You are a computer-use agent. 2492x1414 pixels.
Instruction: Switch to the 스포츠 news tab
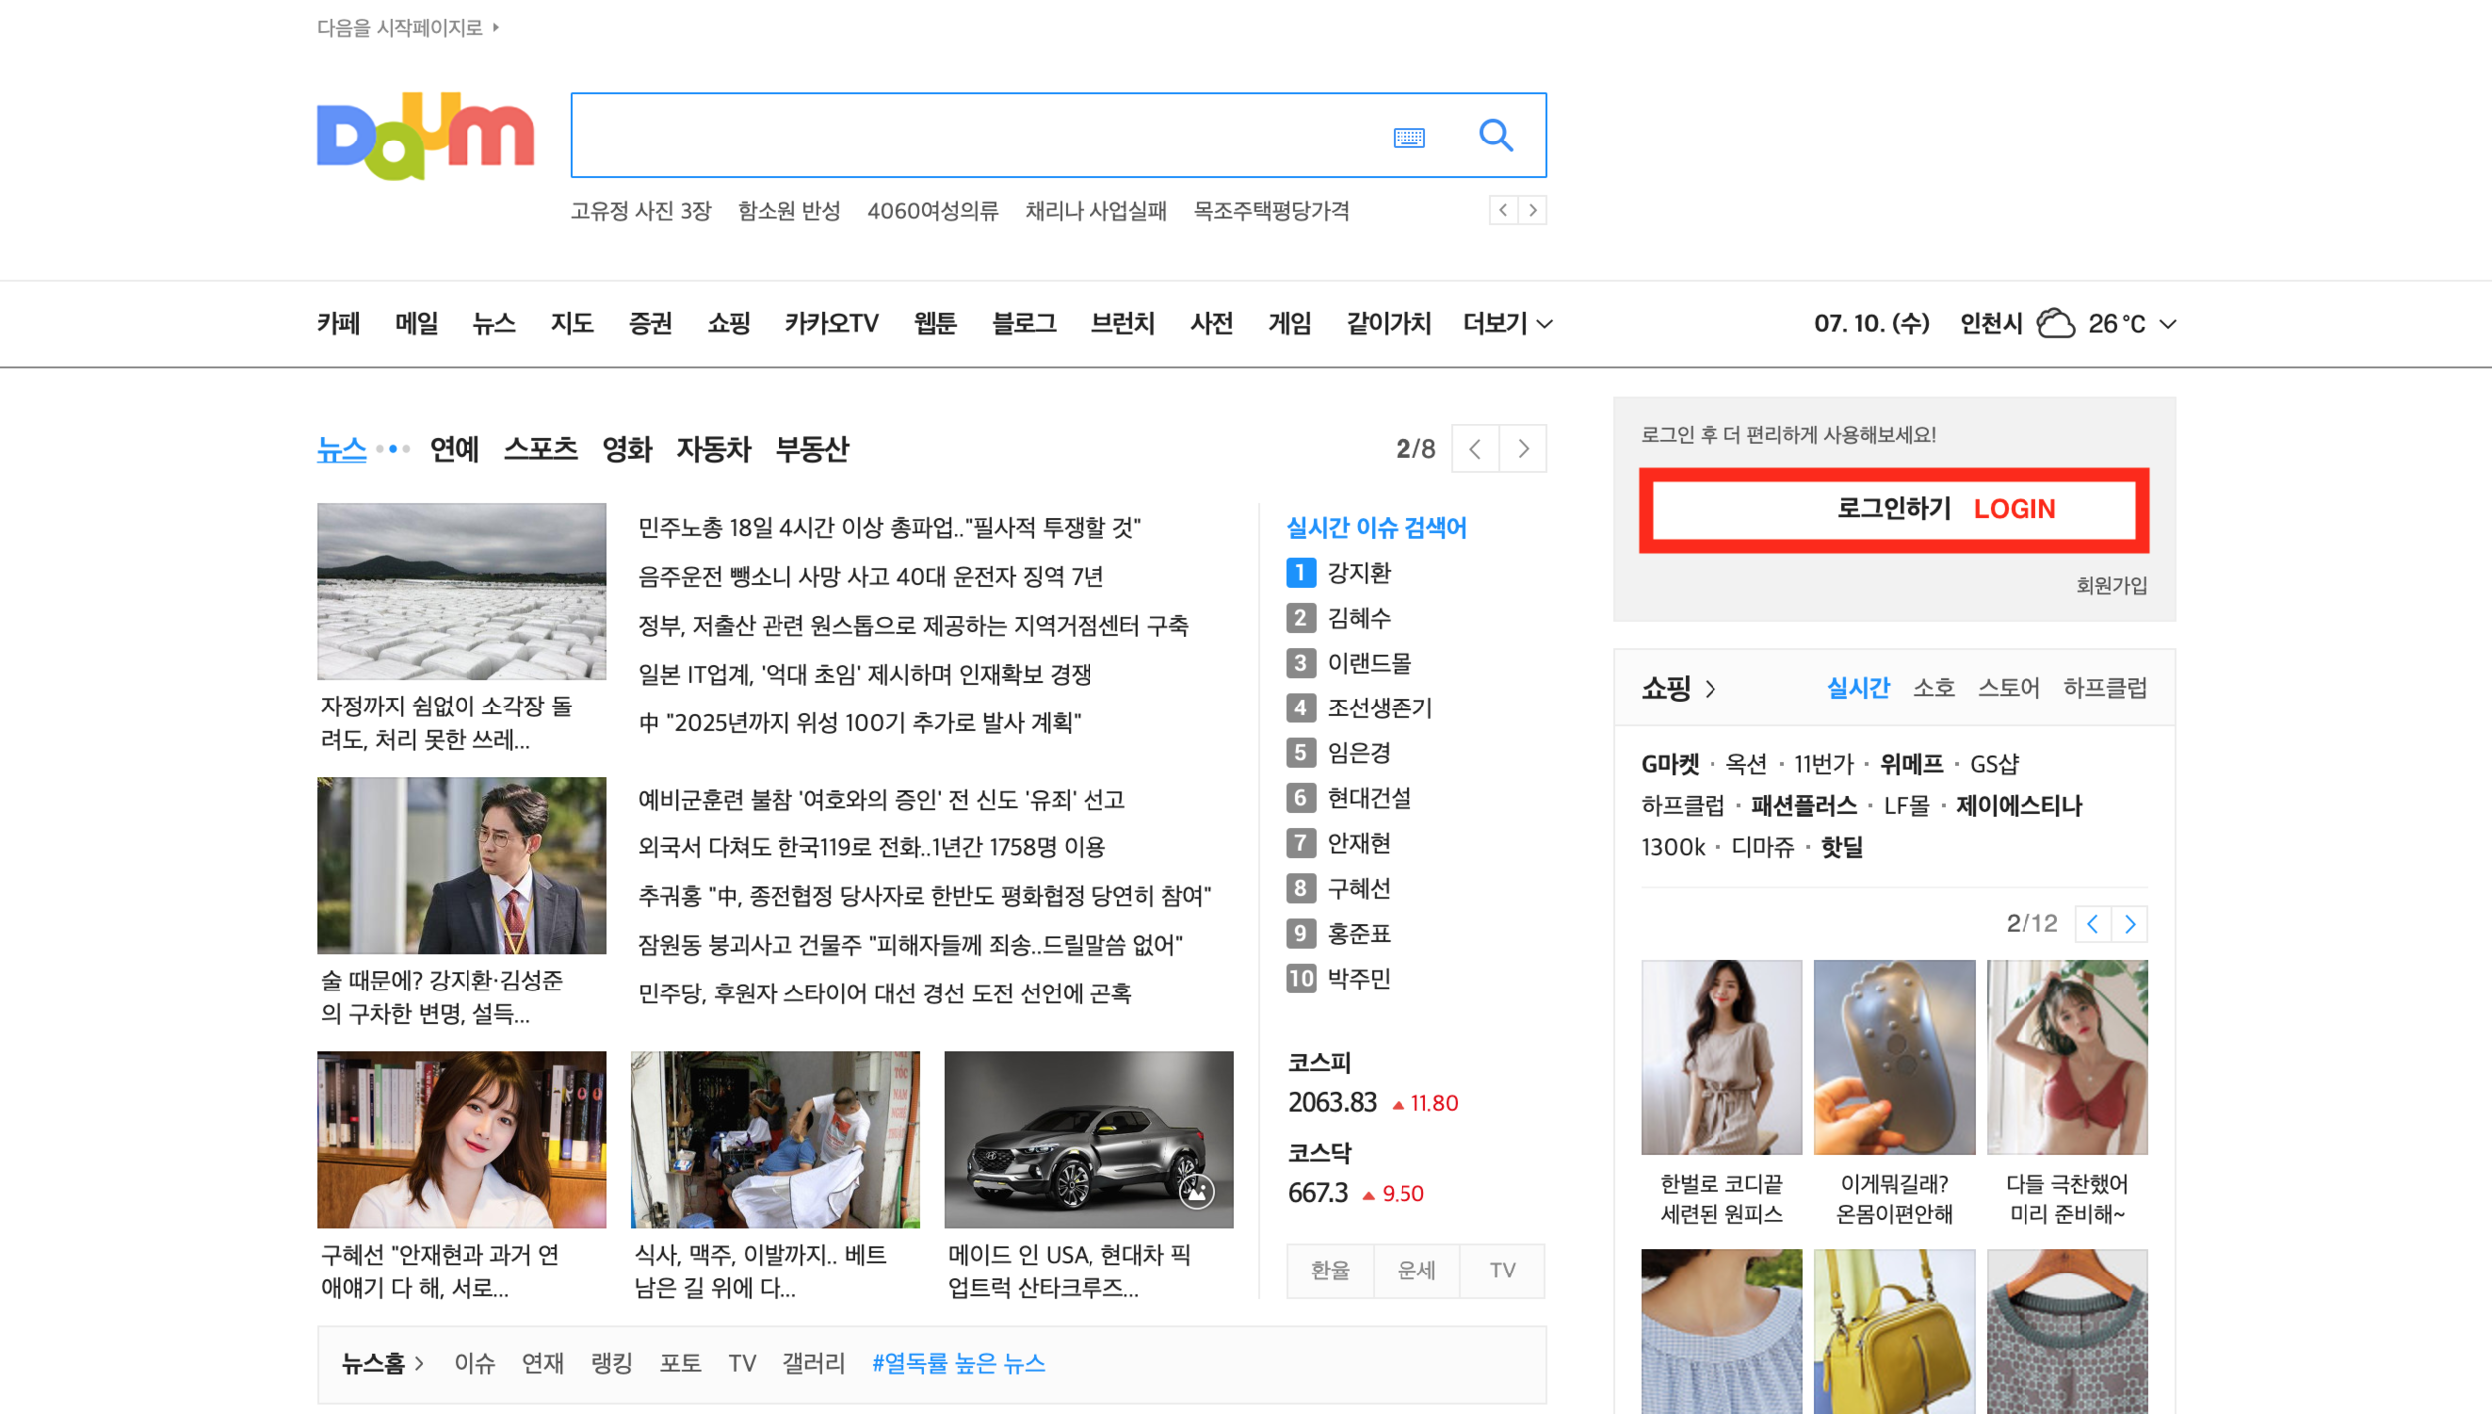(541, 449)
